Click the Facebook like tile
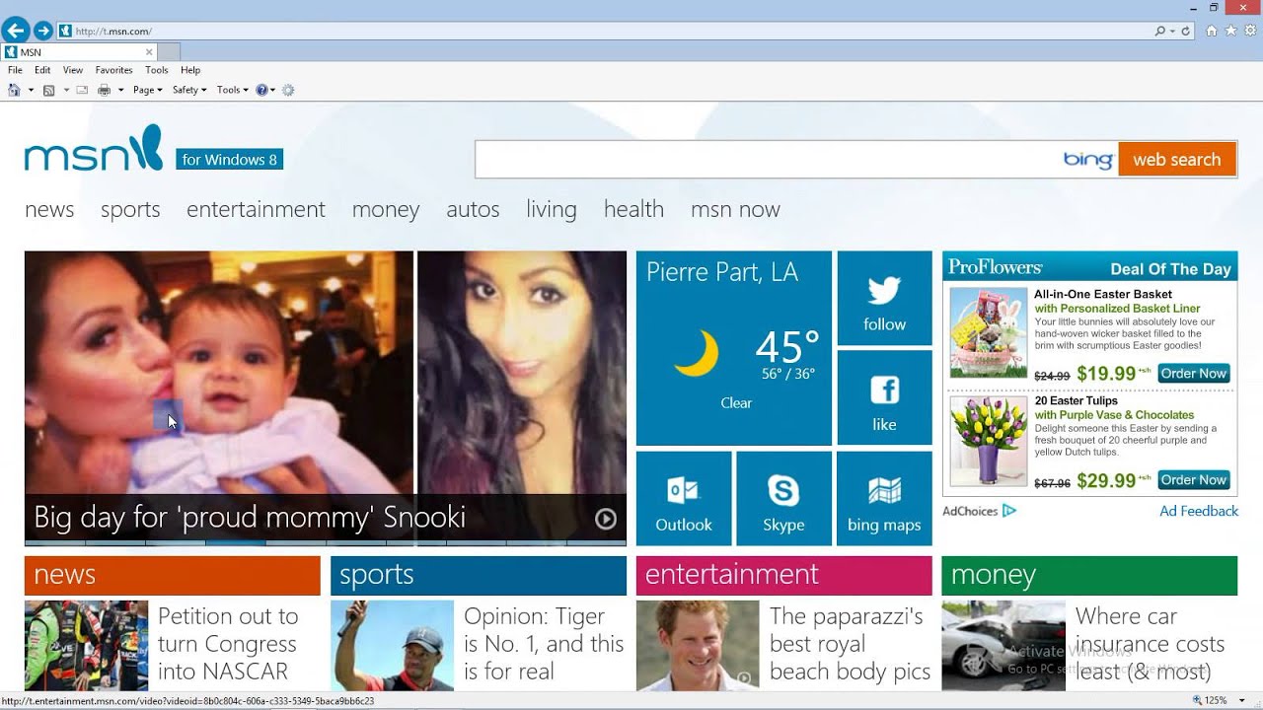The width and height of the screenshot is (1263, 710). coord(884,398)
